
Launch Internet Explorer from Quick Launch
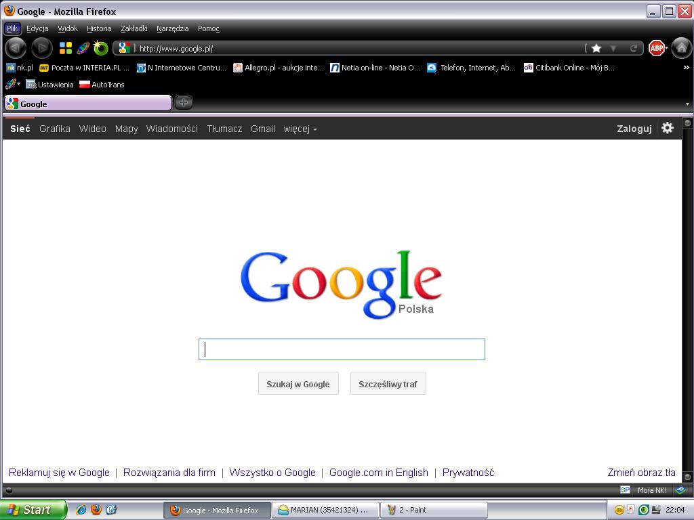click(x=81, y=509)
